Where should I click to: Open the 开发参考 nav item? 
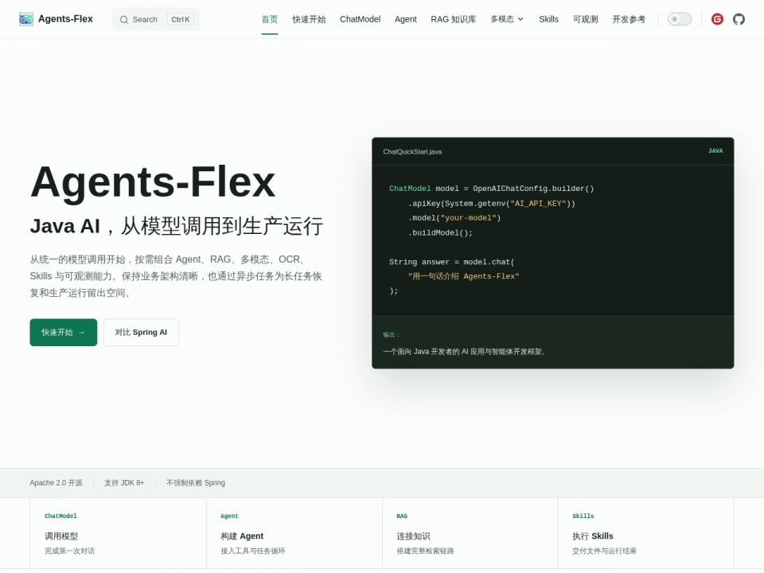point(629,19)
